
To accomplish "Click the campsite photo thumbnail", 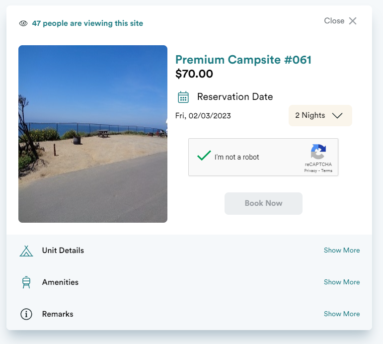I will pos(93,134).
